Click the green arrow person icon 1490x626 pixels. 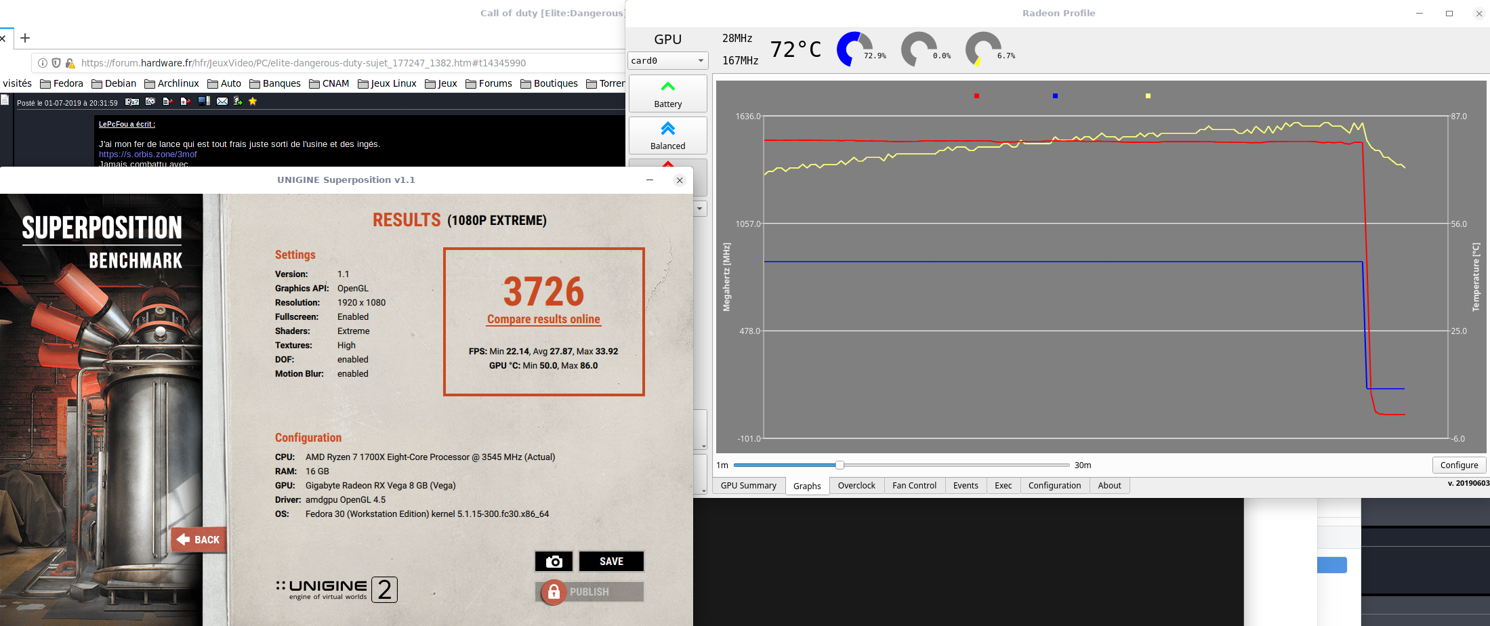coord(238,101)
